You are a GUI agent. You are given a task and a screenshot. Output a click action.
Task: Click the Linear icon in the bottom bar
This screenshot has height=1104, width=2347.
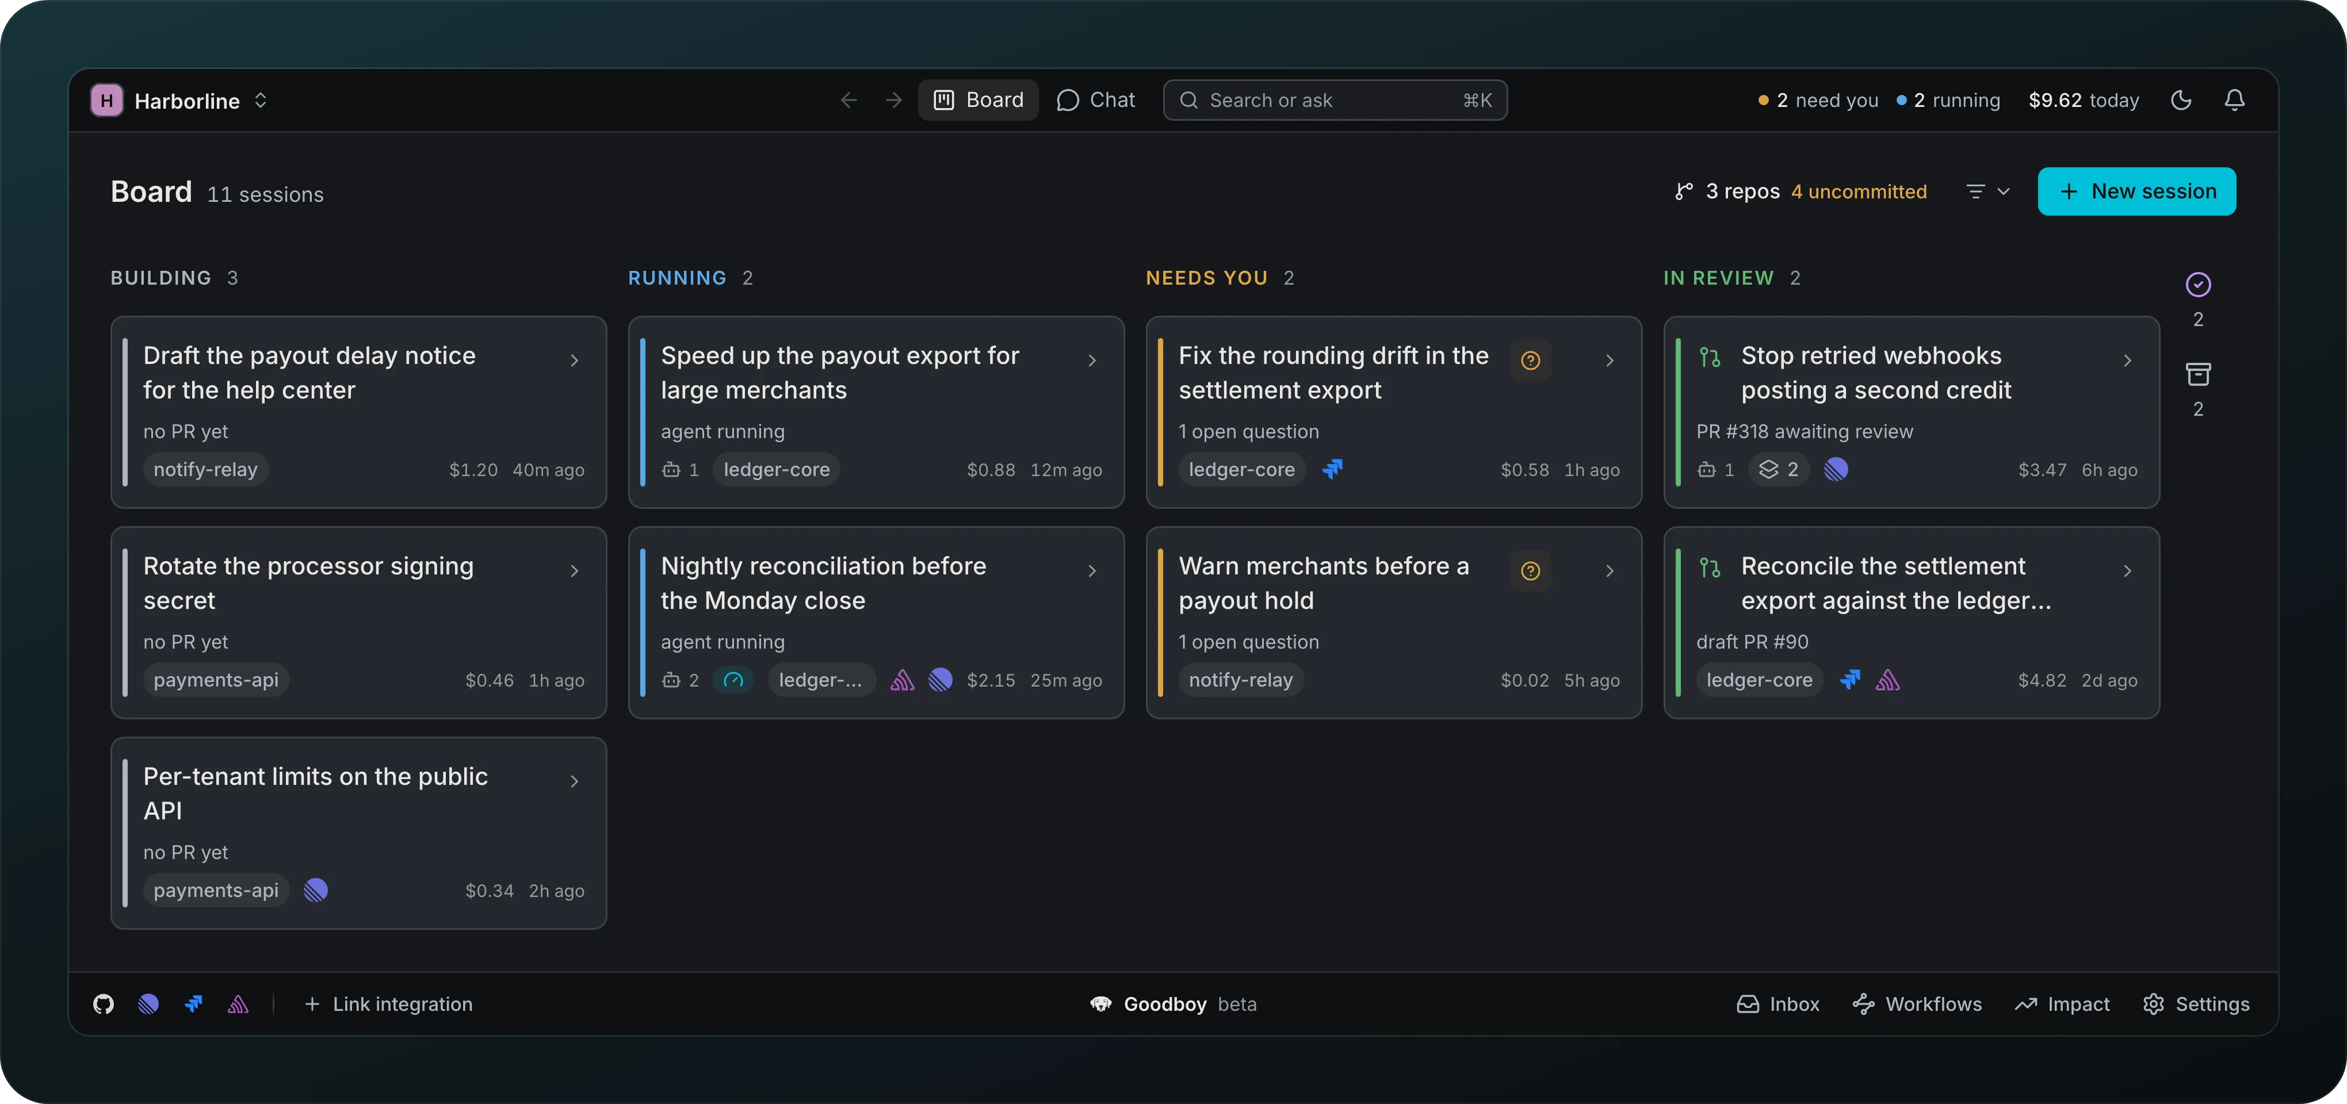[148, 1004]
